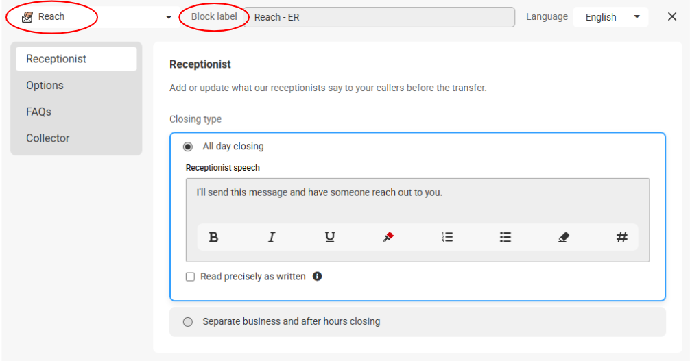Click the Language label text
Image resolution: width=690 pixels, height=361 pixels.
point(547,16)
